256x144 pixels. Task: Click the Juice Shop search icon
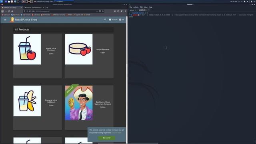[x=105, y=20]
